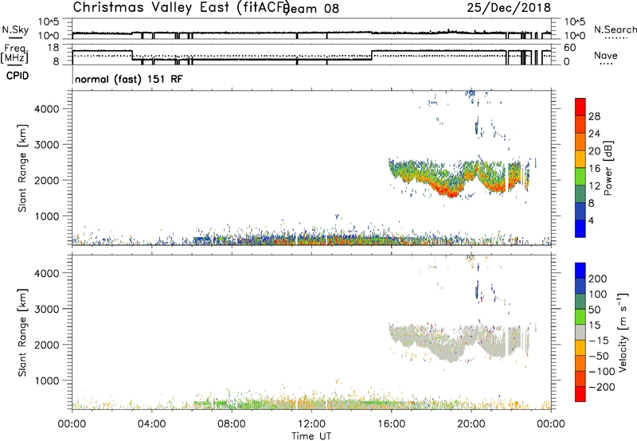Image resolution: width=637 pixels, height=441 pixels.
Task: Click the title 'Christmas Valley East (fitACF)'
Action: (182, 8)
